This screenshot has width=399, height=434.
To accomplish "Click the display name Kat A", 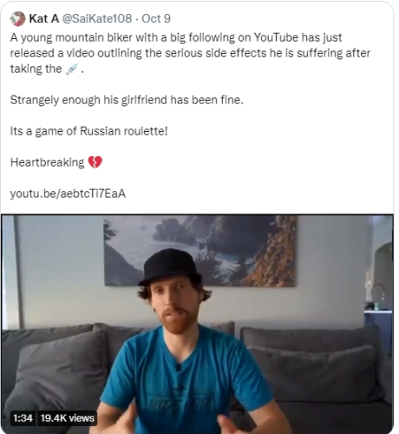I will coord(44,19).
